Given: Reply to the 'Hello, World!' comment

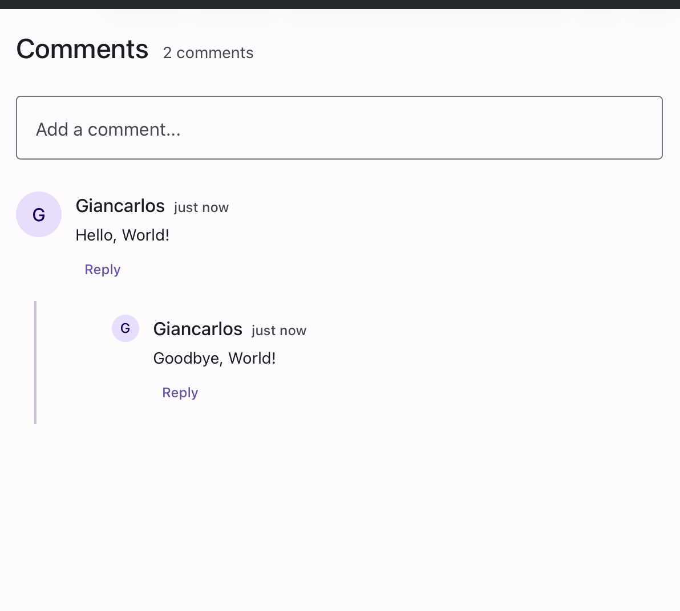Looking at the screenshot, I should coord(103,270).
